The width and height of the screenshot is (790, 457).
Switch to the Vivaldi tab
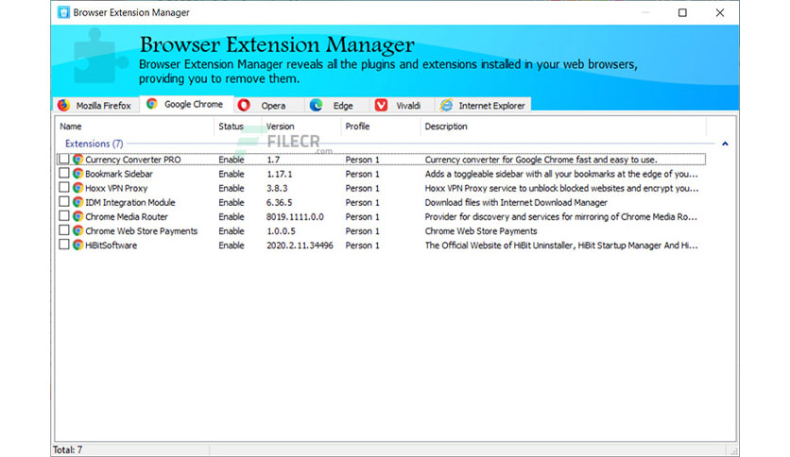[402, 105]
